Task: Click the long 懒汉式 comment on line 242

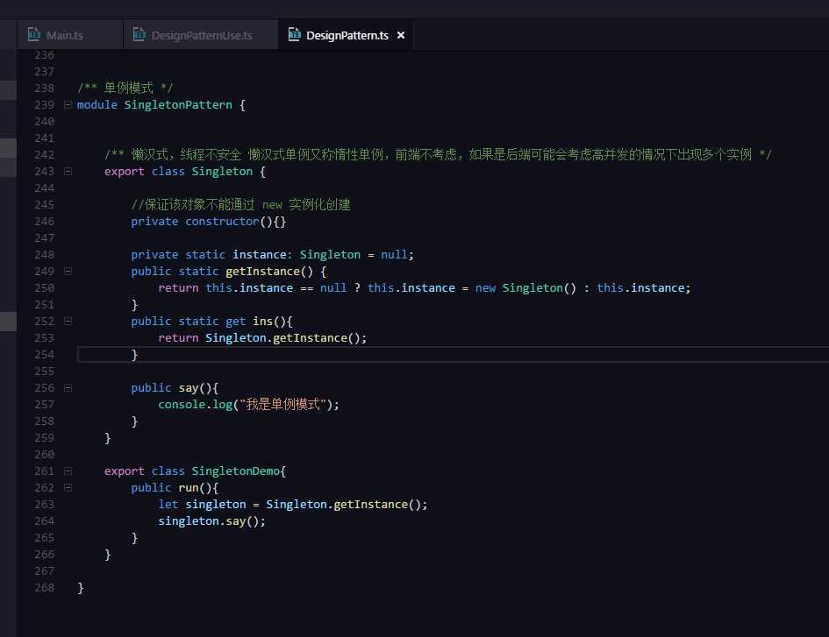Action: coord(438,154)
